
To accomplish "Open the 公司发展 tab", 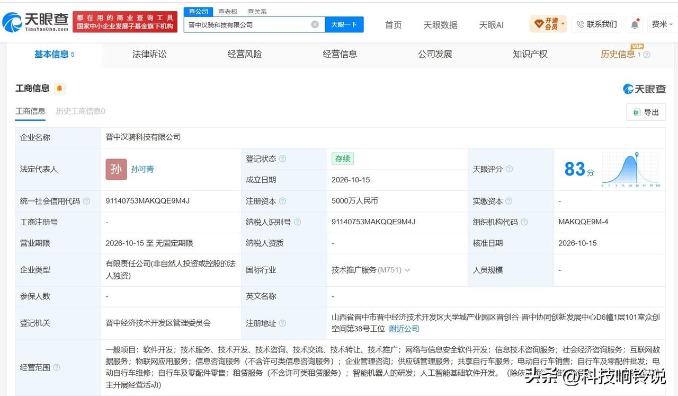I will pyautogui.click(x=435, y=54).
